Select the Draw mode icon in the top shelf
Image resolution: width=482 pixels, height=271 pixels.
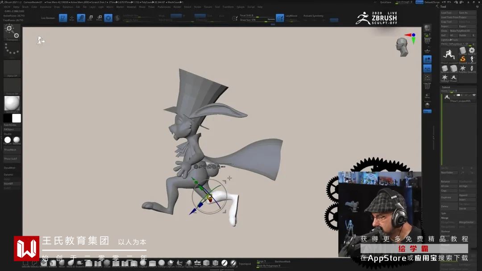[x=72, y=18]
